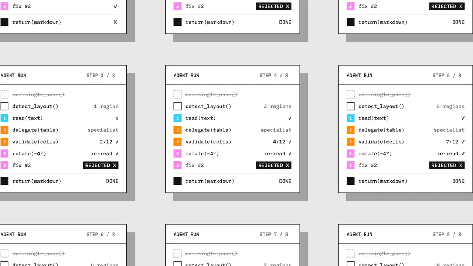Click REJECTED X label in STEP 5 card
Screen dimensions: 473x266
[x=447, y=165]
